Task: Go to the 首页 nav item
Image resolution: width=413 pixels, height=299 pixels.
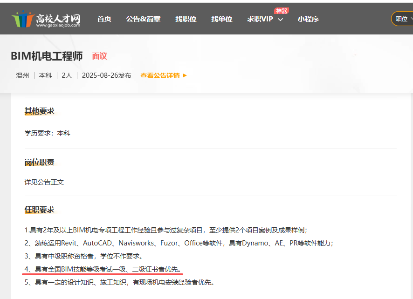Action: click(104, 19)
